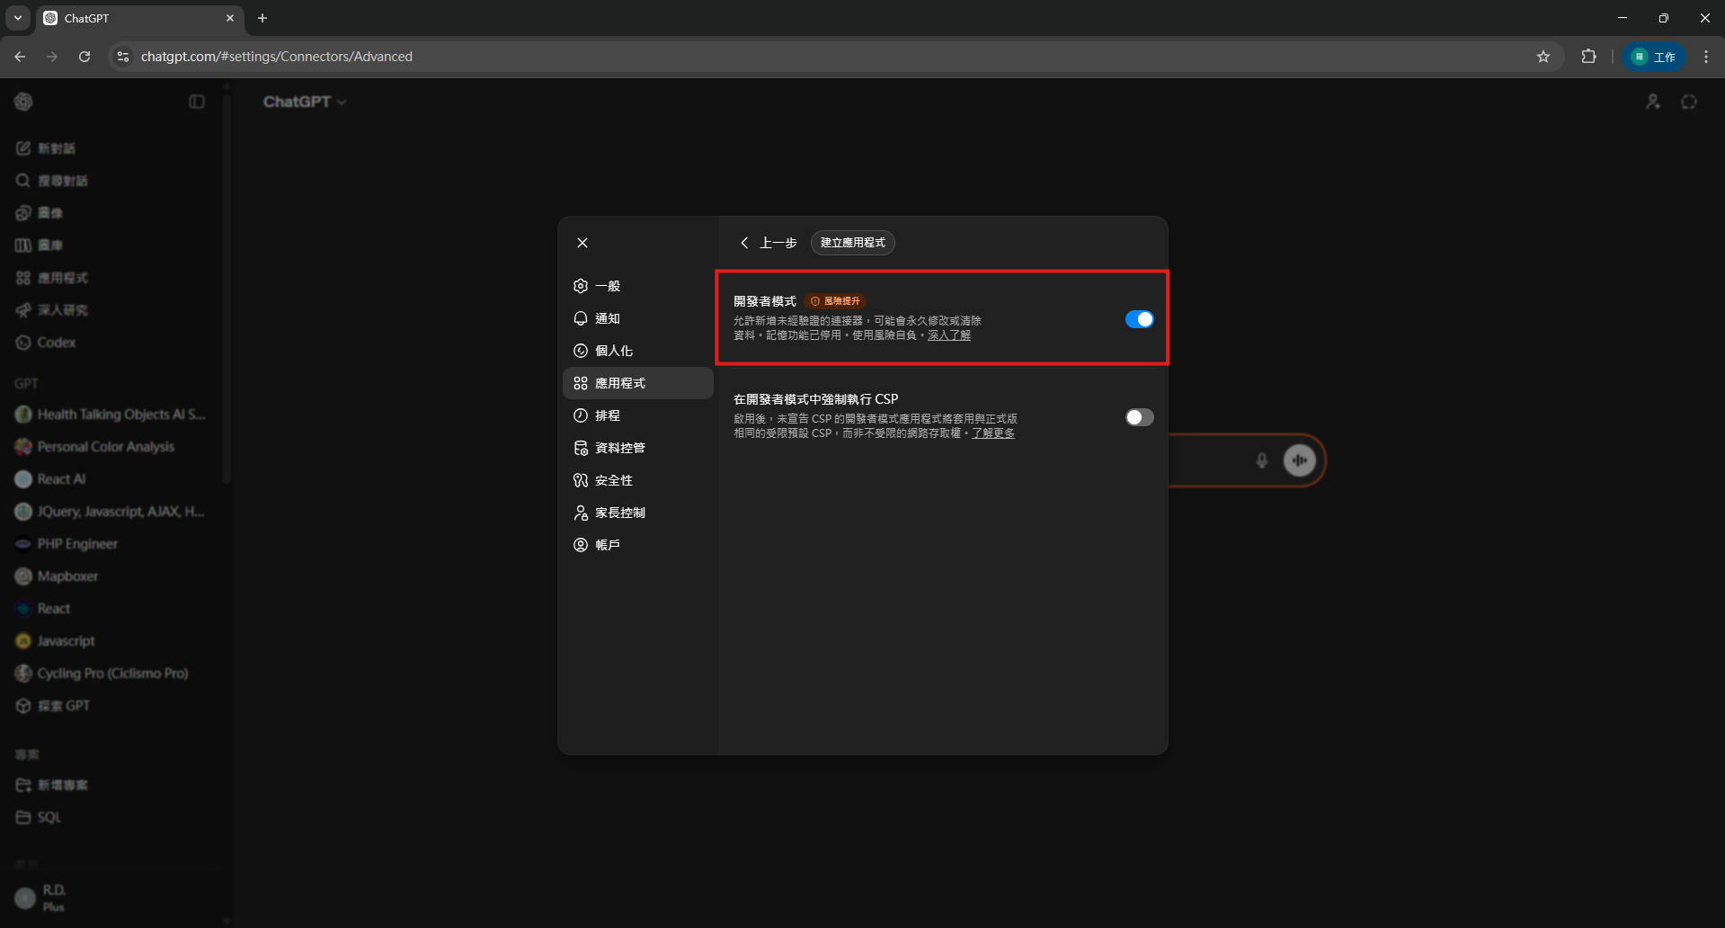This screenshot has width=1725, height=928.
Task: Click the browser back arrow
Action: coord(20,57)
